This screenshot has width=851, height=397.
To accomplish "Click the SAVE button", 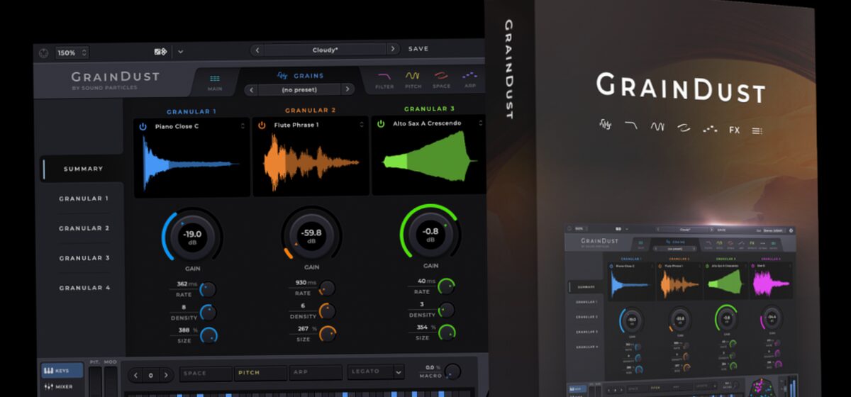I will [418, 49].
